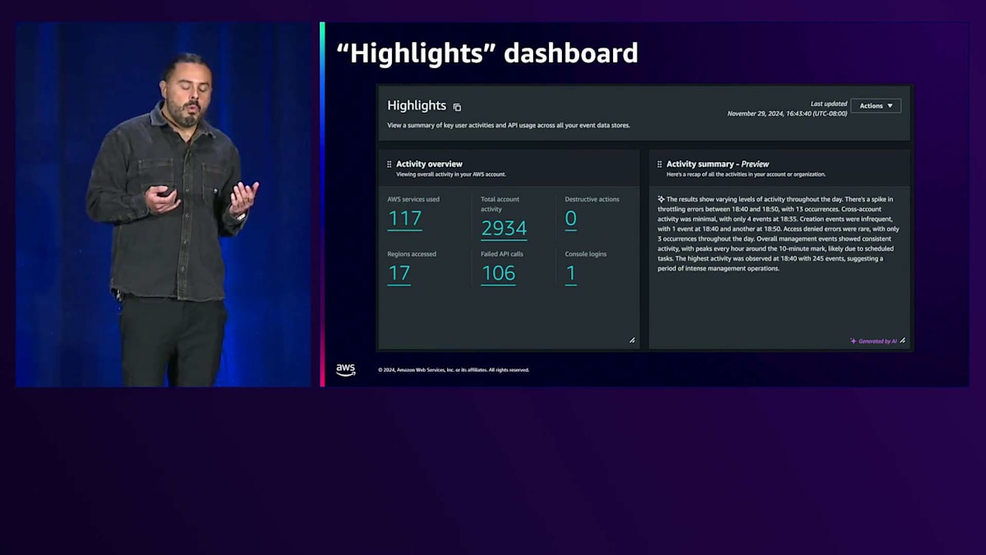Screen dimensions: 986x555
Task: Click the Destructive actions label
Action: click(x=592, y=199)
